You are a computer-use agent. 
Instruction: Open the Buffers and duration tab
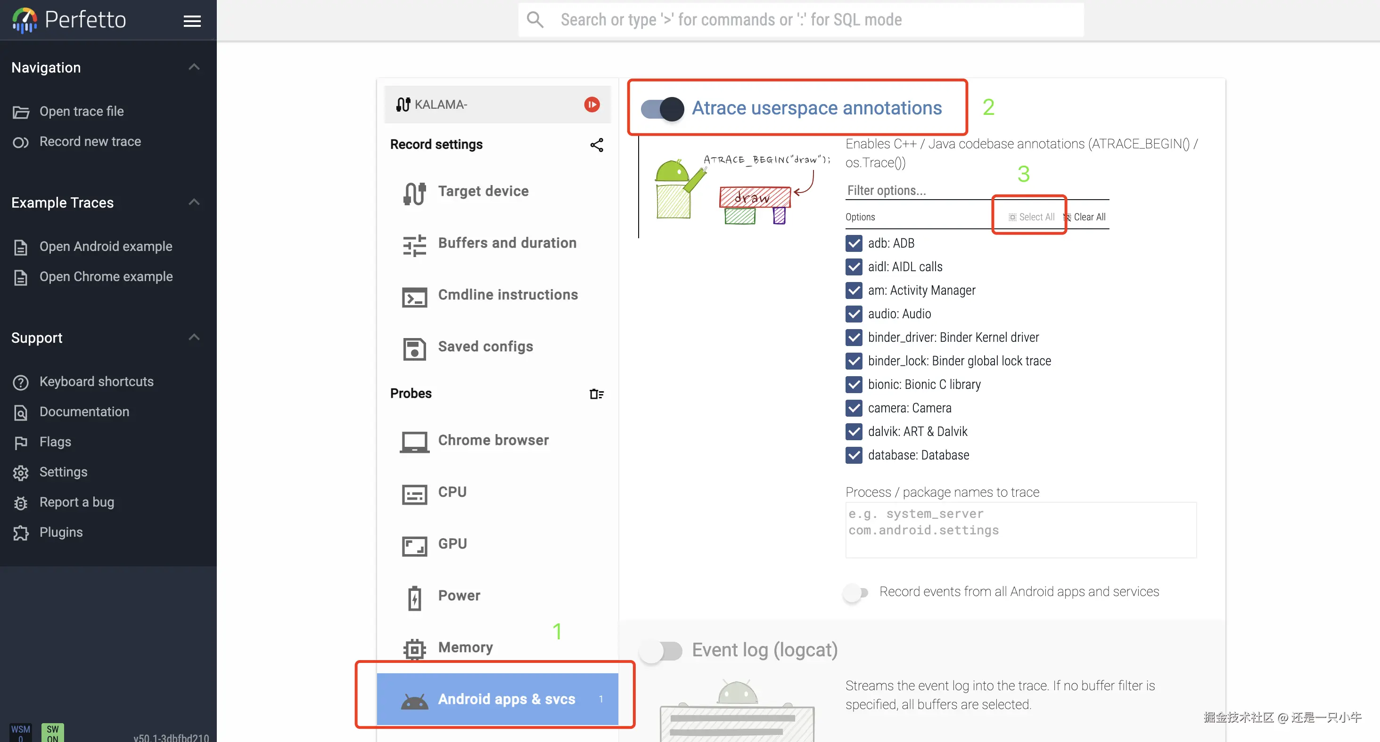click(x=506, y=243)
